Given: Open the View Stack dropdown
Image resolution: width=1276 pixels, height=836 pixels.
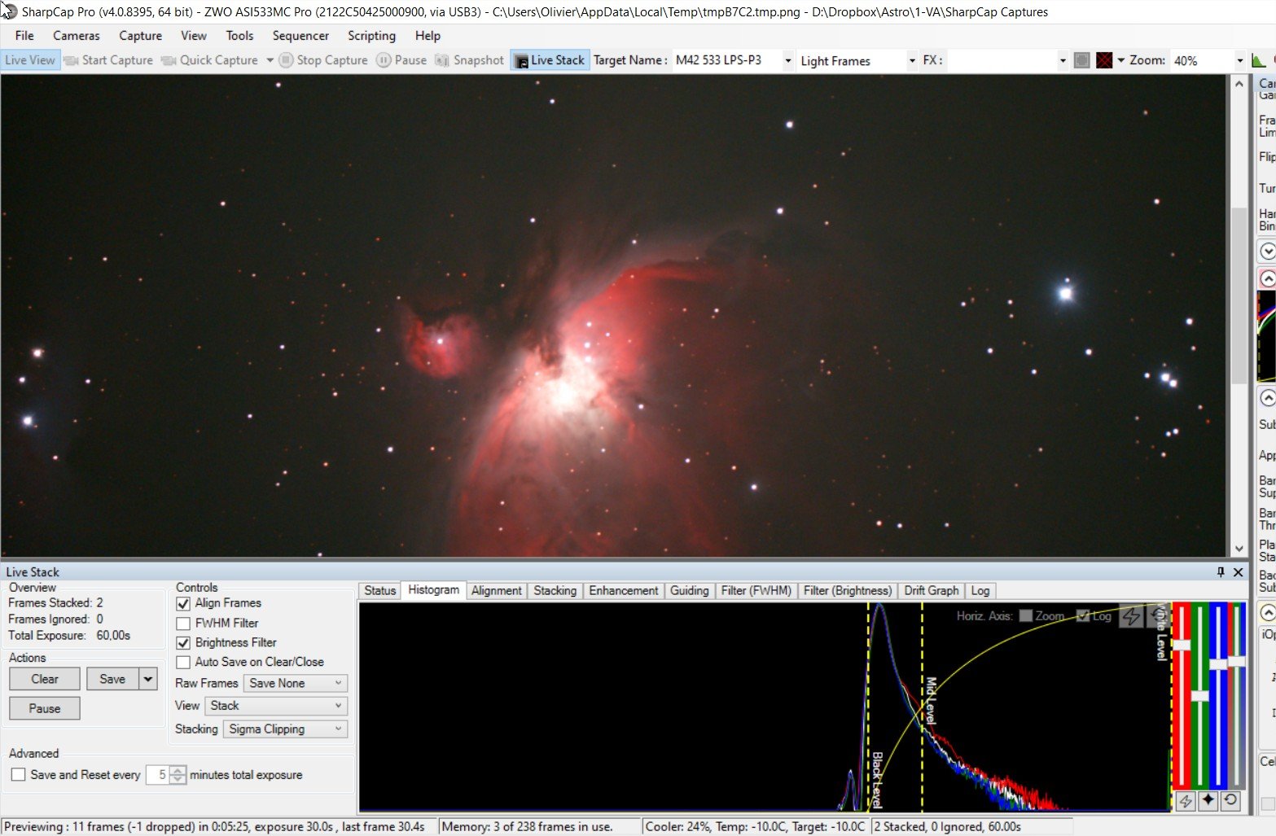Looking at the screenshot, I should (276, 706).
